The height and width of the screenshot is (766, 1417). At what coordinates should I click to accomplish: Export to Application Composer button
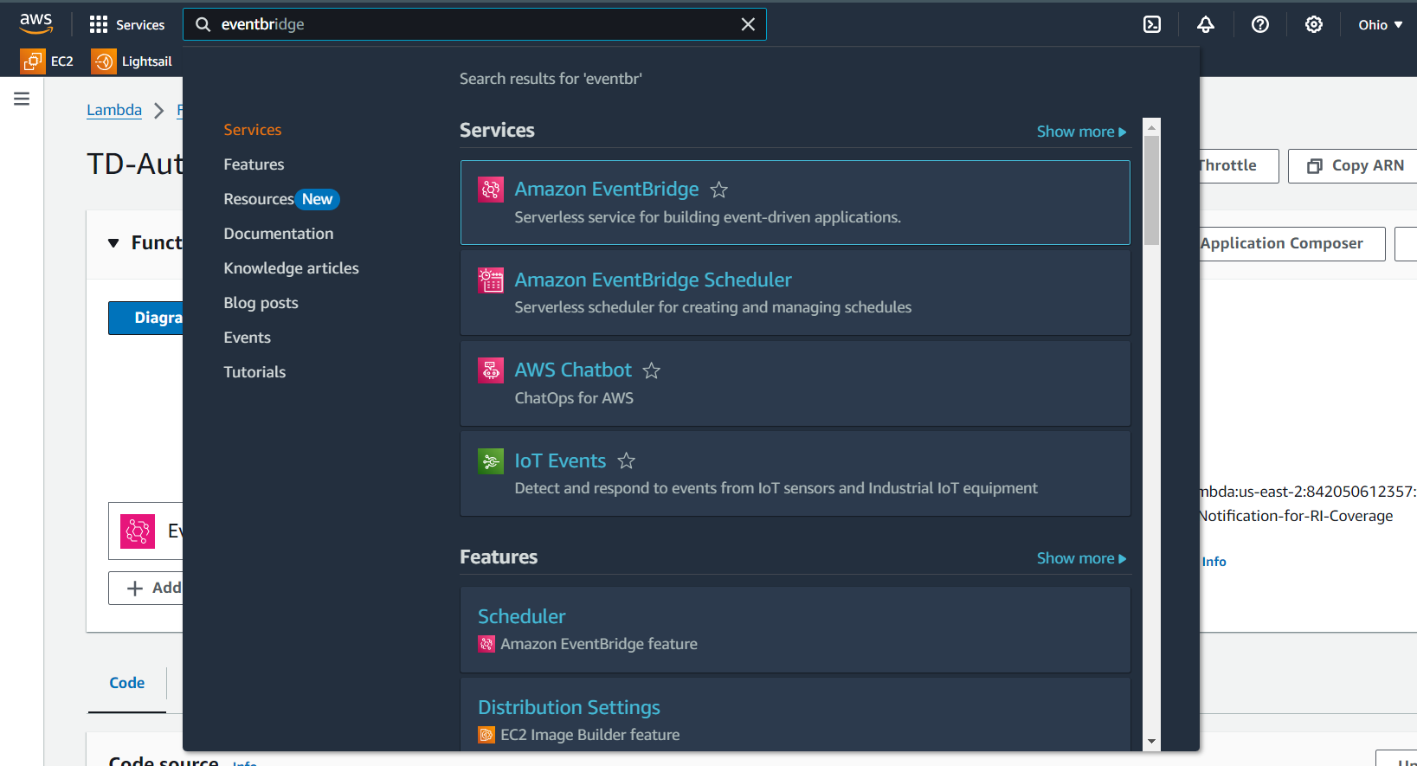pos(1291,243)
